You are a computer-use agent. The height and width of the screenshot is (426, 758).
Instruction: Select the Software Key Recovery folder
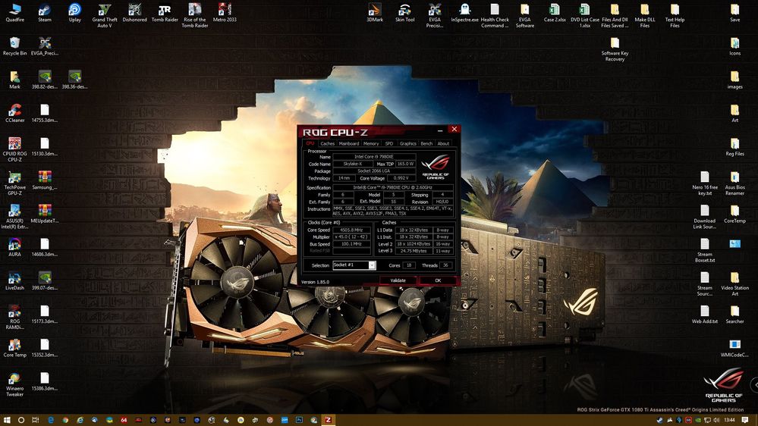pos(615,49)
